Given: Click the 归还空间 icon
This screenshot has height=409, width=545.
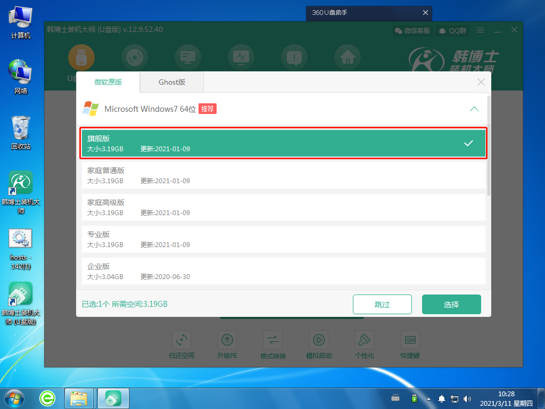Looking at the screenshot, I should pyautogui.click(x=181, y=340).
